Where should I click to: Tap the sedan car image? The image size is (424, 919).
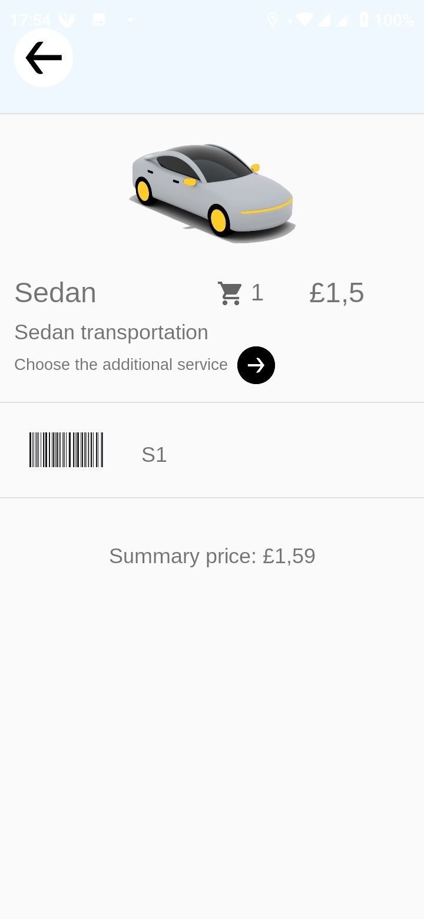click(213, 190)
